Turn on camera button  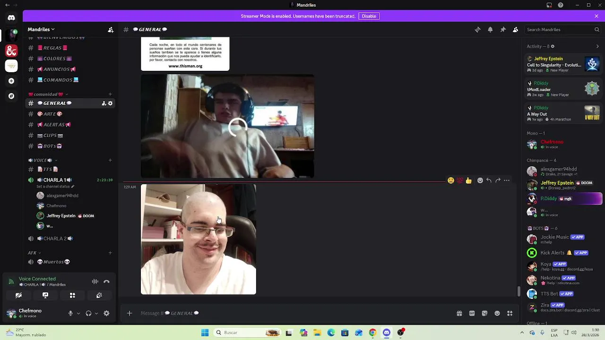click(x=18, y=295)
